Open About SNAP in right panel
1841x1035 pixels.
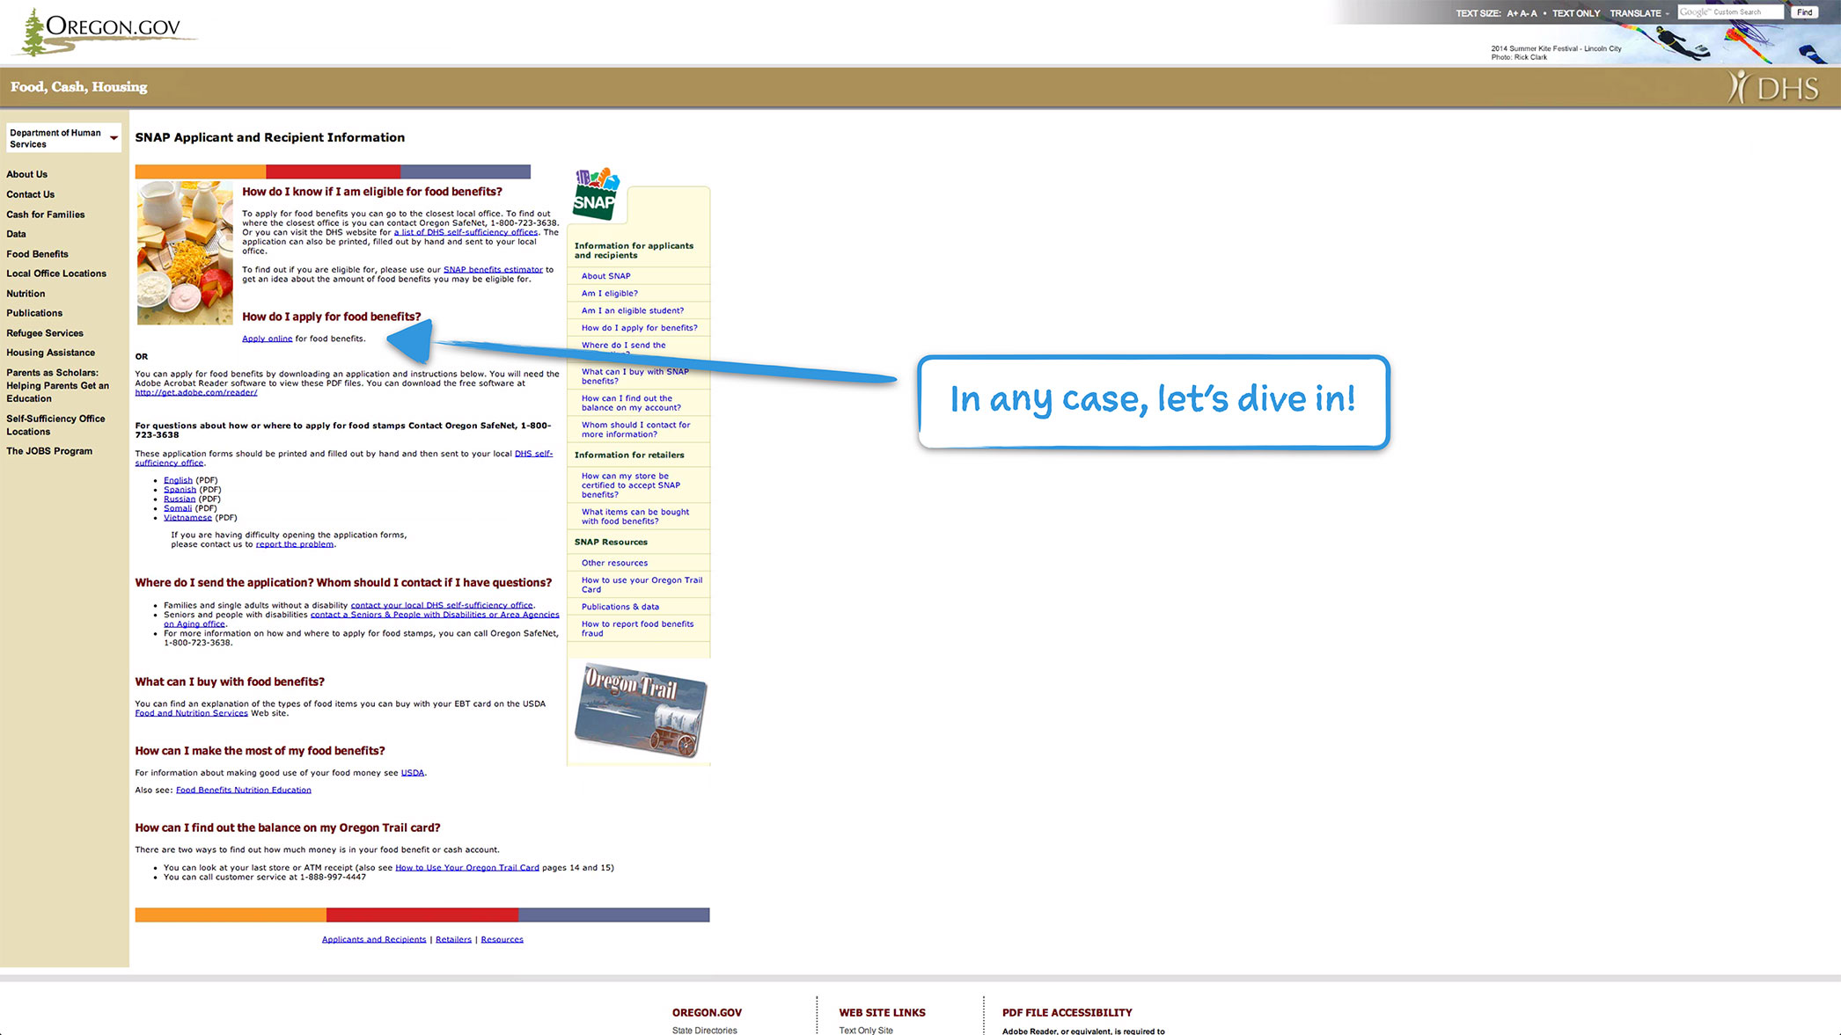pyautogui.click(x=606, y=276)
